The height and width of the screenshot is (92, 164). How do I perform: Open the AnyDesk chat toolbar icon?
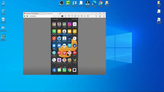69,16
